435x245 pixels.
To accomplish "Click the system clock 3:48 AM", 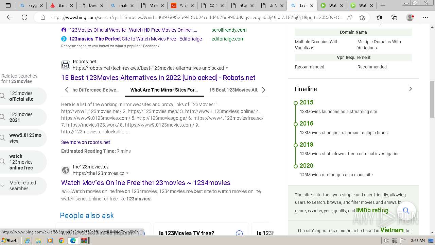I will (x=418, y=241).
